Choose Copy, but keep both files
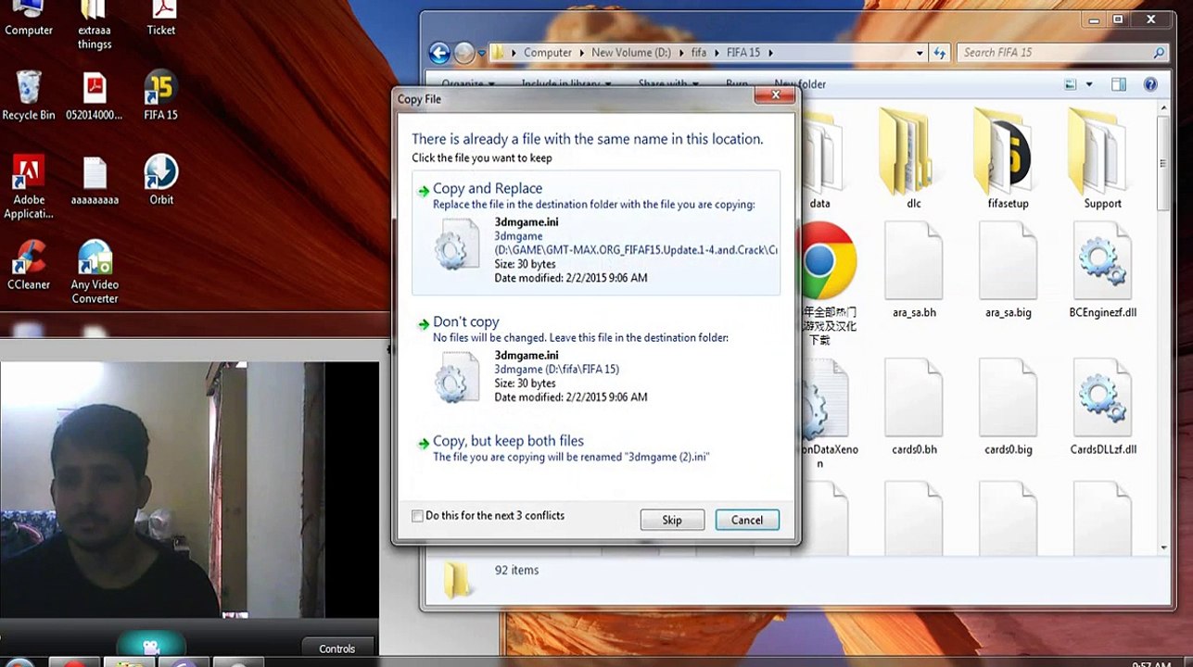This screenshot has width=1193, height=667. pyautogui.click(x=596, y=448)
